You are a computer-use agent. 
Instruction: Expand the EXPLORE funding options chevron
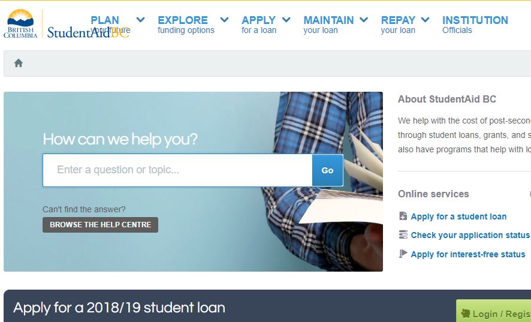tap(224, 20)
